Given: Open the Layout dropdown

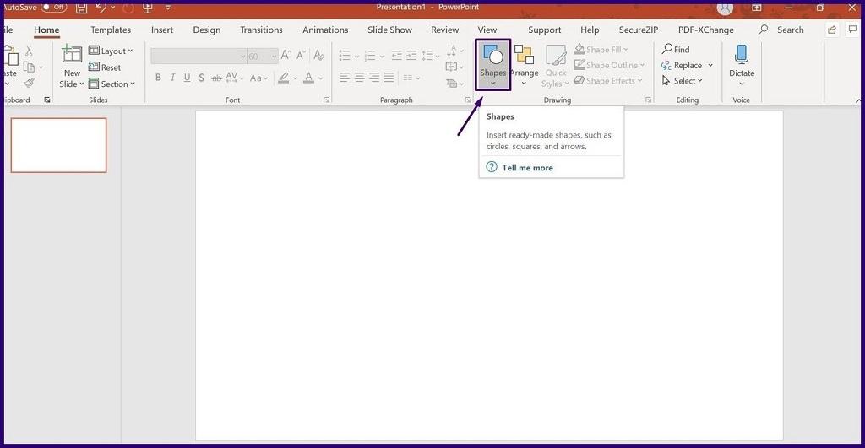Looking at the screenshot, I should click(x=111, y=51).
